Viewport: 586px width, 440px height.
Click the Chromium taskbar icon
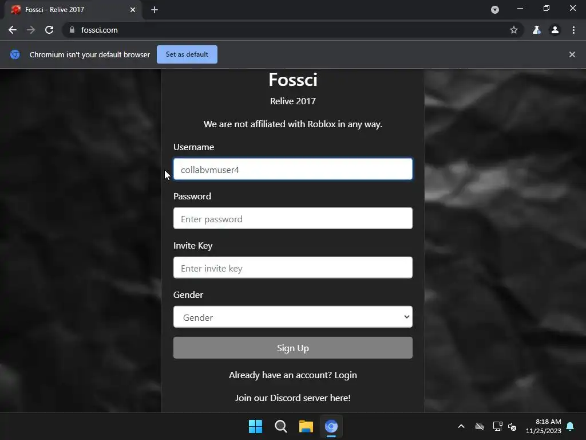click(x=331, y=426)
